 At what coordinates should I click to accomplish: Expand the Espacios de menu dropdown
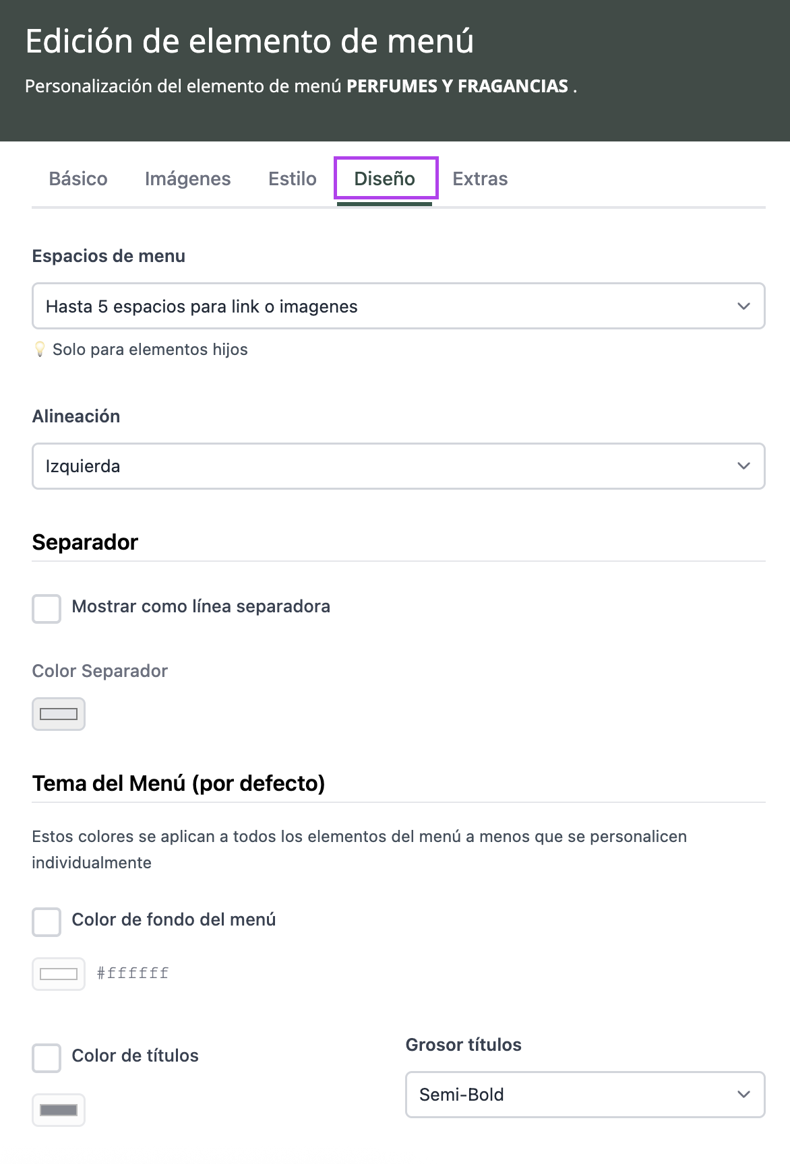(398, 306)
